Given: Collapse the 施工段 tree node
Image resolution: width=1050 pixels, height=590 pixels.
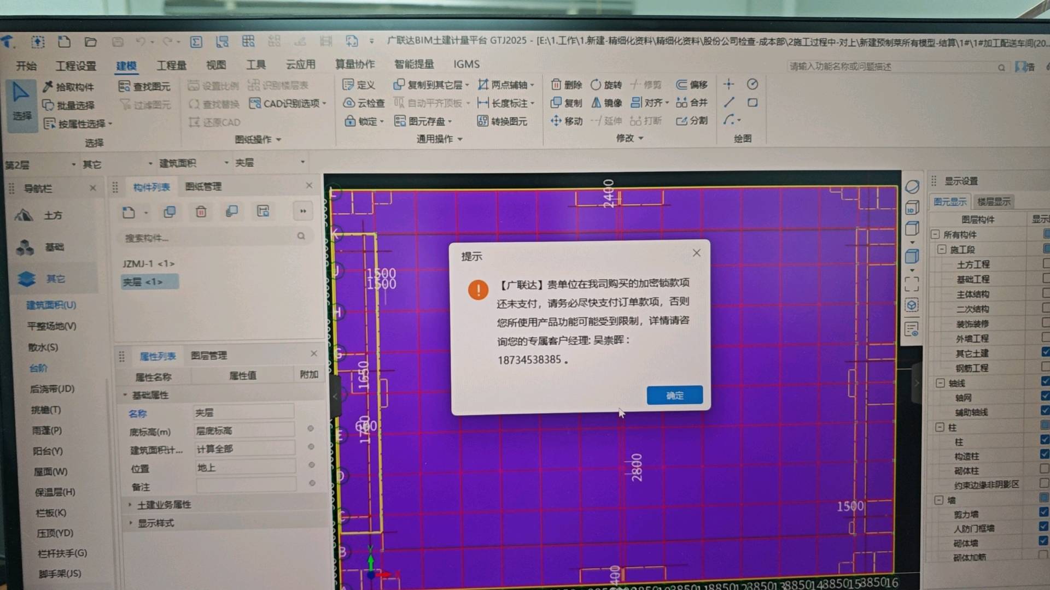Looking at the screenshot, I should click(x=942, y=250).
